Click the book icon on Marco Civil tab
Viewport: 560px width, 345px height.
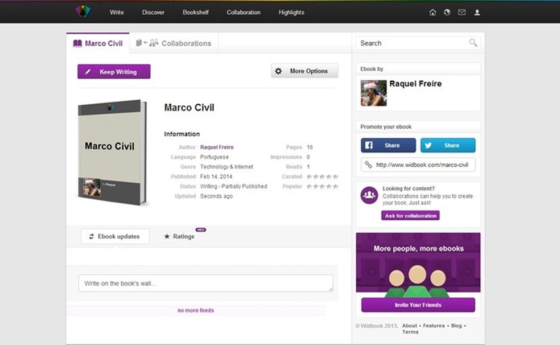[x=77, y=44]
